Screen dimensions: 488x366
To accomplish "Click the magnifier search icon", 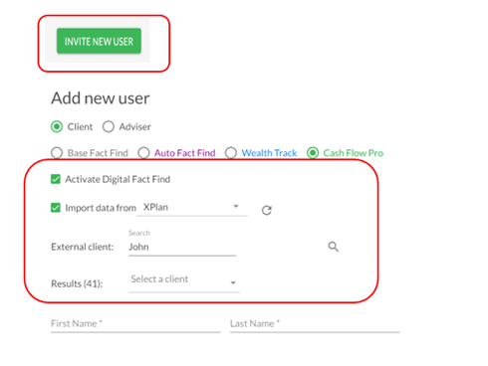I will click(x=334, y=247).
